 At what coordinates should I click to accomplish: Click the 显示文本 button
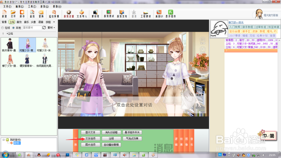tap(90, 133)
